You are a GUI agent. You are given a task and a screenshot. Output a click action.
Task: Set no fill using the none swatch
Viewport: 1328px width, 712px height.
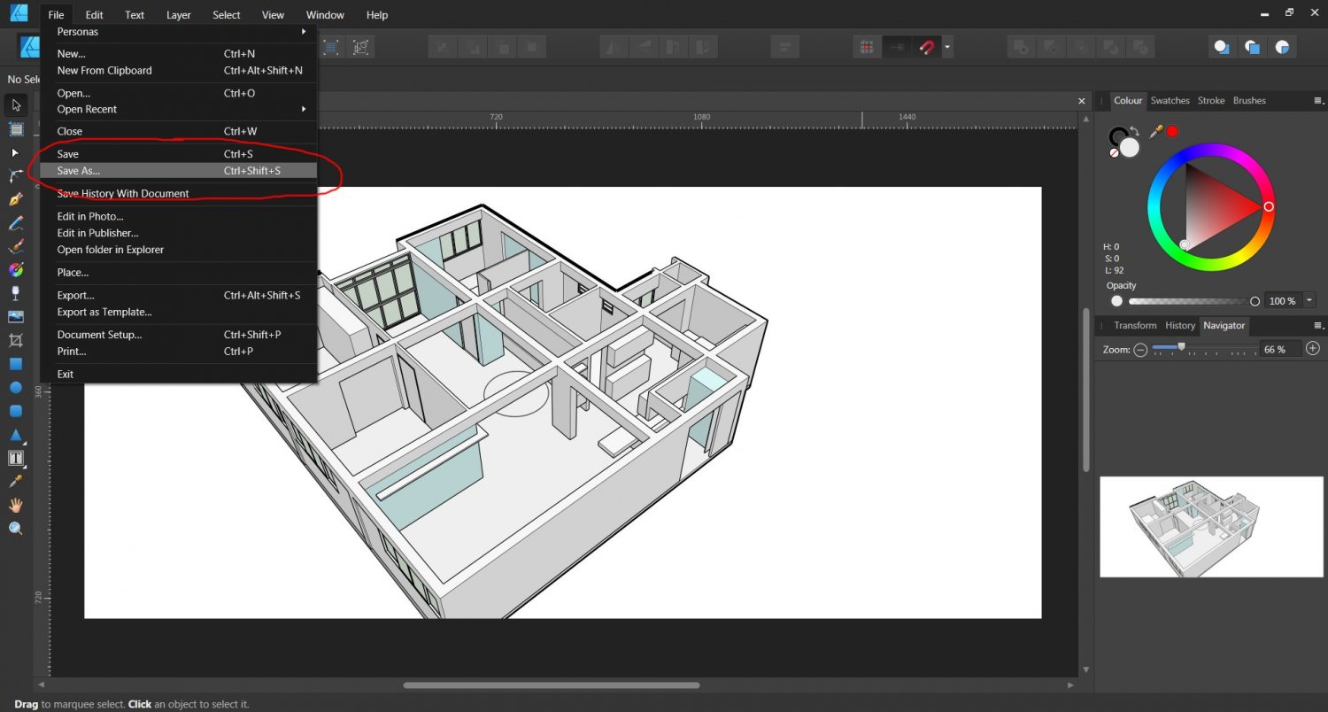click(x=1114, y=153)
